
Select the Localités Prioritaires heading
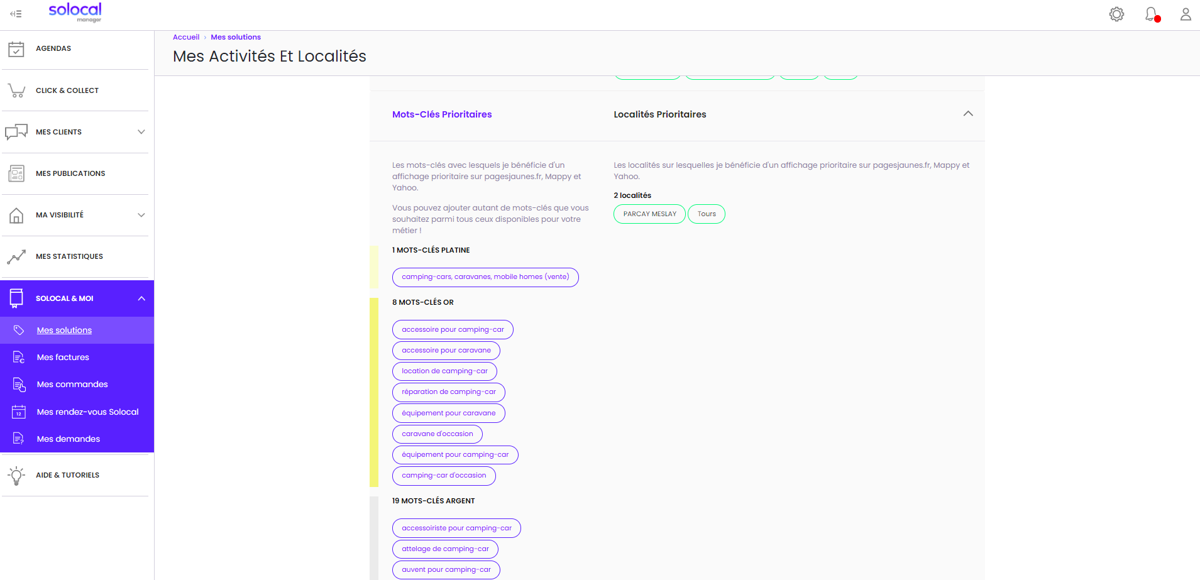(660, 114)
